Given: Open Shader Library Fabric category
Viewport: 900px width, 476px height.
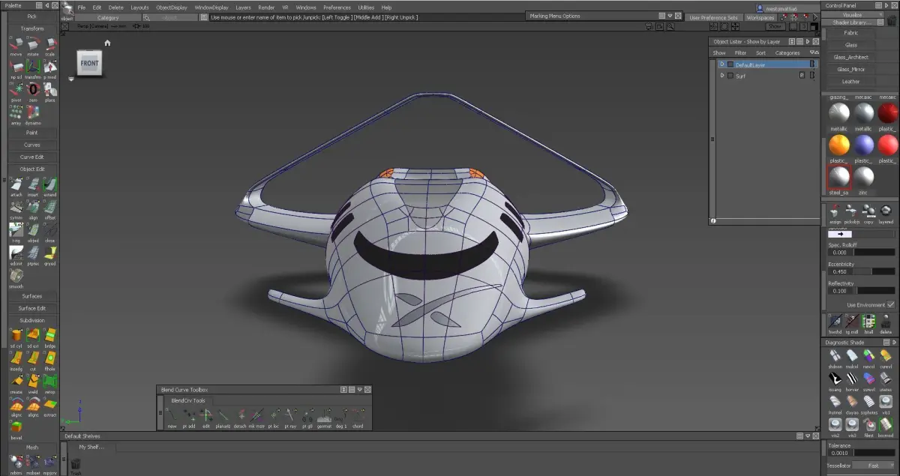Looking at the screenshot, I should coord(851,33).
